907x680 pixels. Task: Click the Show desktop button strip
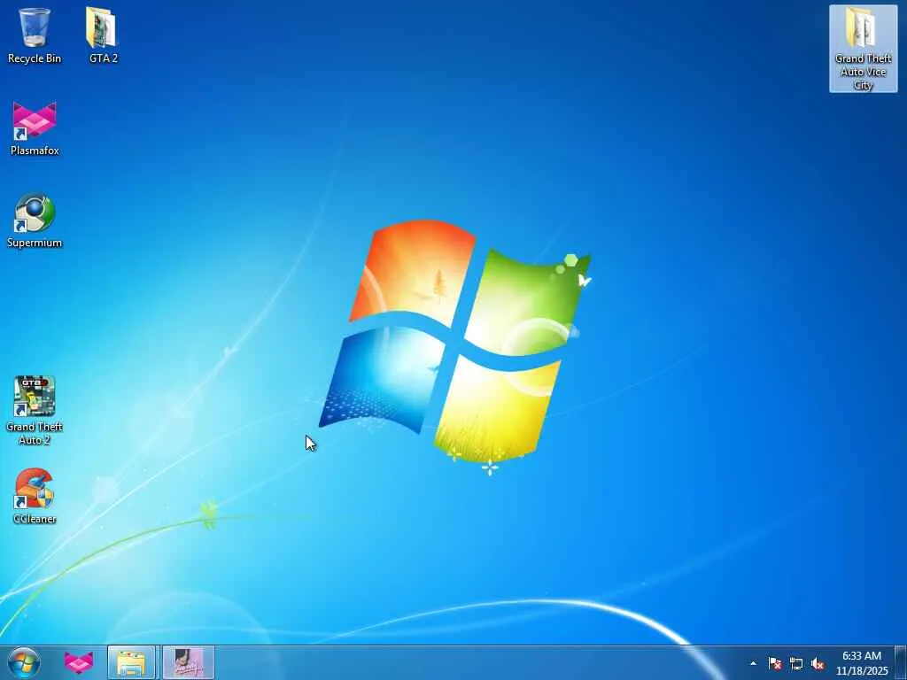pos(901,662)
